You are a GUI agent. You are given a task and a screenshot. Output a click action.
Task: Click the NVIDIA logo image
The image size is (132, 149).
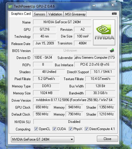click(x=104, y=32)
